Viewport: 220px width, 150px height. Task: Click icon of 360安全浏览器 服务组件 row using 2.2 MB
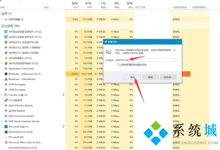pyautogui.click(x=6, y=37)
